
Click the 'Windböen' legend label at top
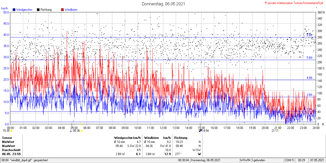pyautogui.click(x=71, y=10)
